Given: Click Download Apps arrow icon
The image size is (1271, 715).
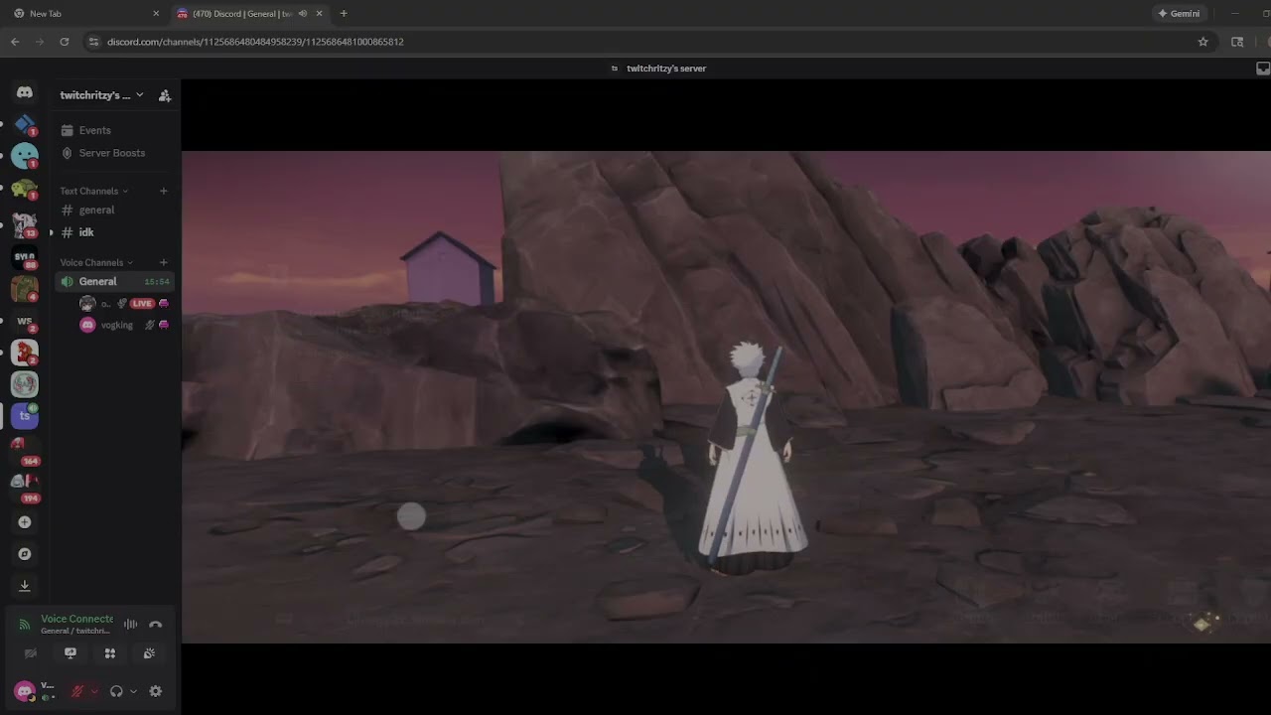Looking at the screenshot, I should 25,586.
